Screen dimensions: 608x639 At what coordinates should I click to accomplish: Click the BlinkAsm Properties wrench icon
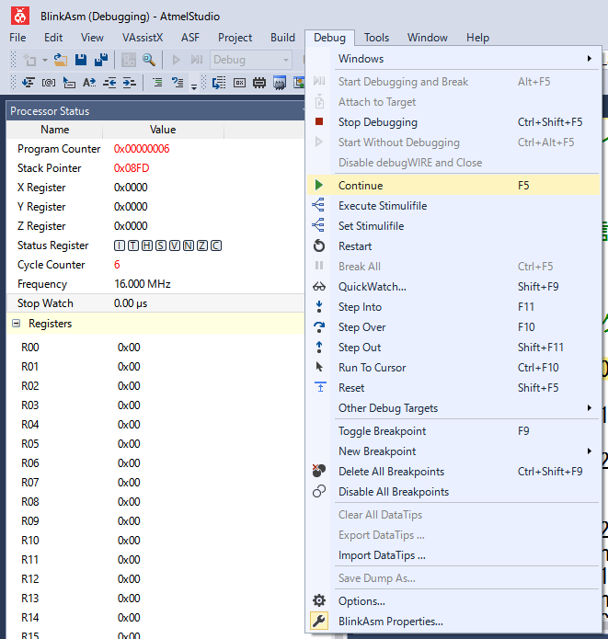(319, 621)
